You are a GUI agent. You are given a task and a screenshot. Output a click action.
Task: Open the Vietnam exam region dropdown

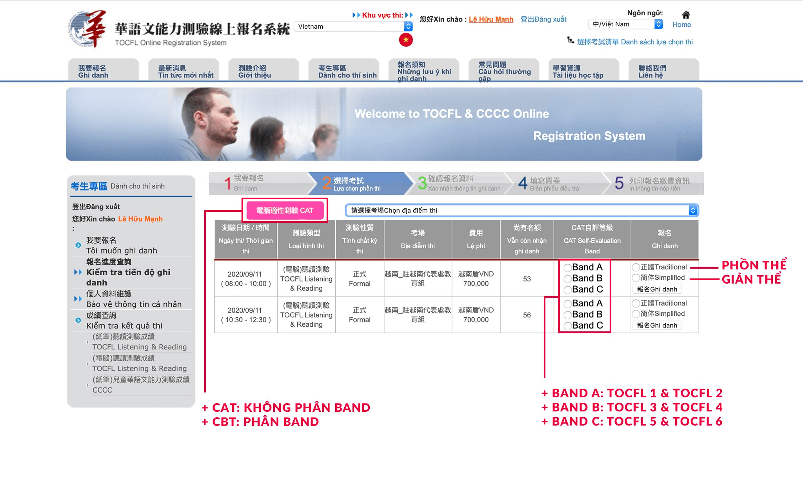point(353,26)
